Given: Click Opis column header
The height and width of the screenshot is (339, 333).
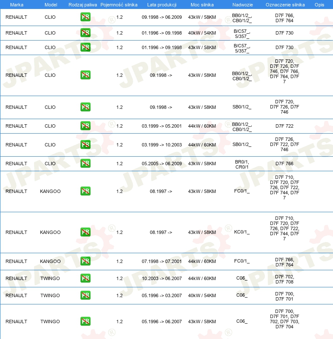Looking at the screenshot, I should (x=319, y=5).
